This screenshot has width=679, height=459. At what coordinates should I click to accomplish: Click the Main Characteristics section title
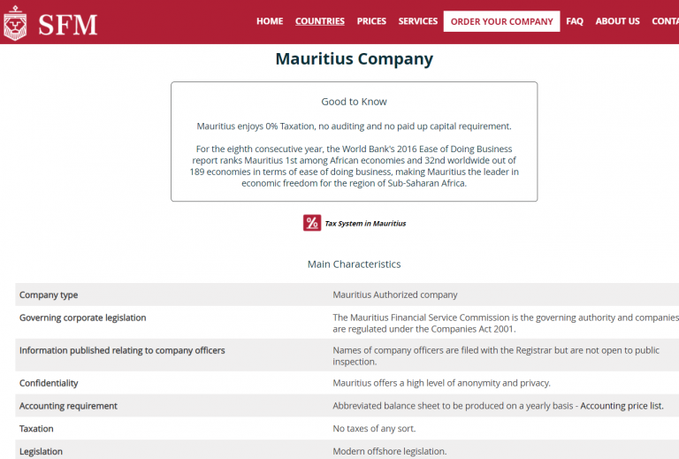point(354,264)
